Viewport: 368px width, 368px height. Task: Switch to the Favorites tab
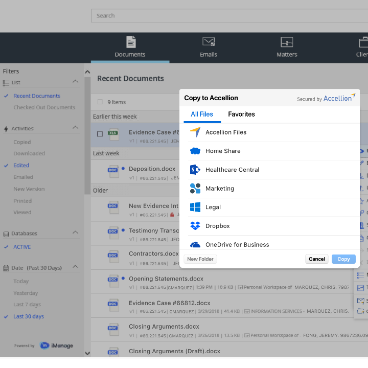coord(241,114)
